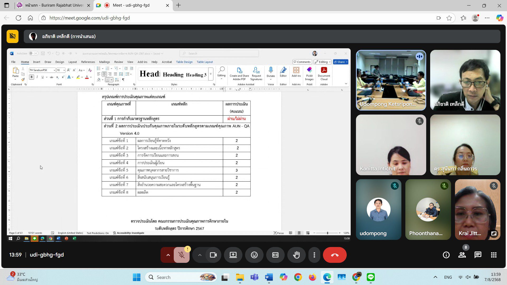
Task: Toggle Bold formatting in Word
Action: (31, 77)
